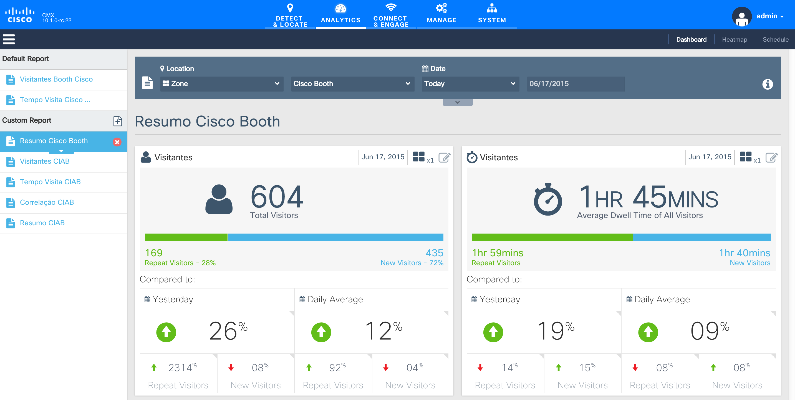Open Resumo CIAB report
795x400 pixels.
tap(64, 223)
